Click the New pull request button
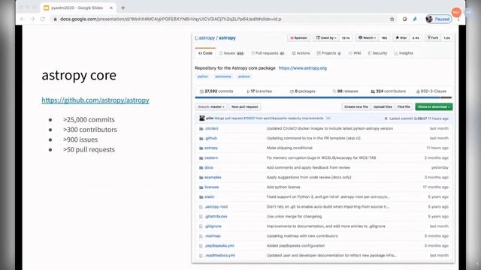The height and width of the screenshot is (270, 481). click(244, 106)
